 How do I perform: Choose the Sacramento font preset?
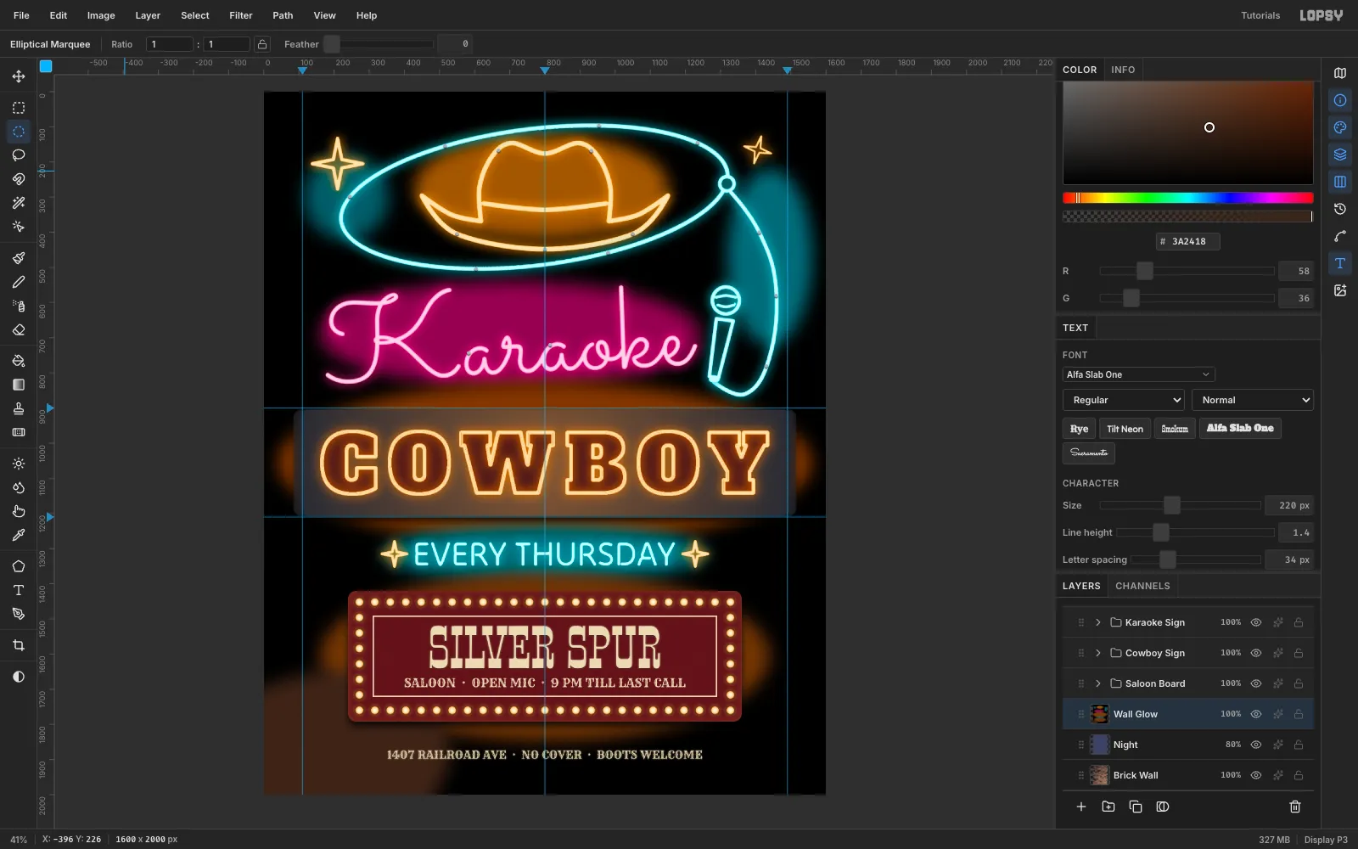1089,453
